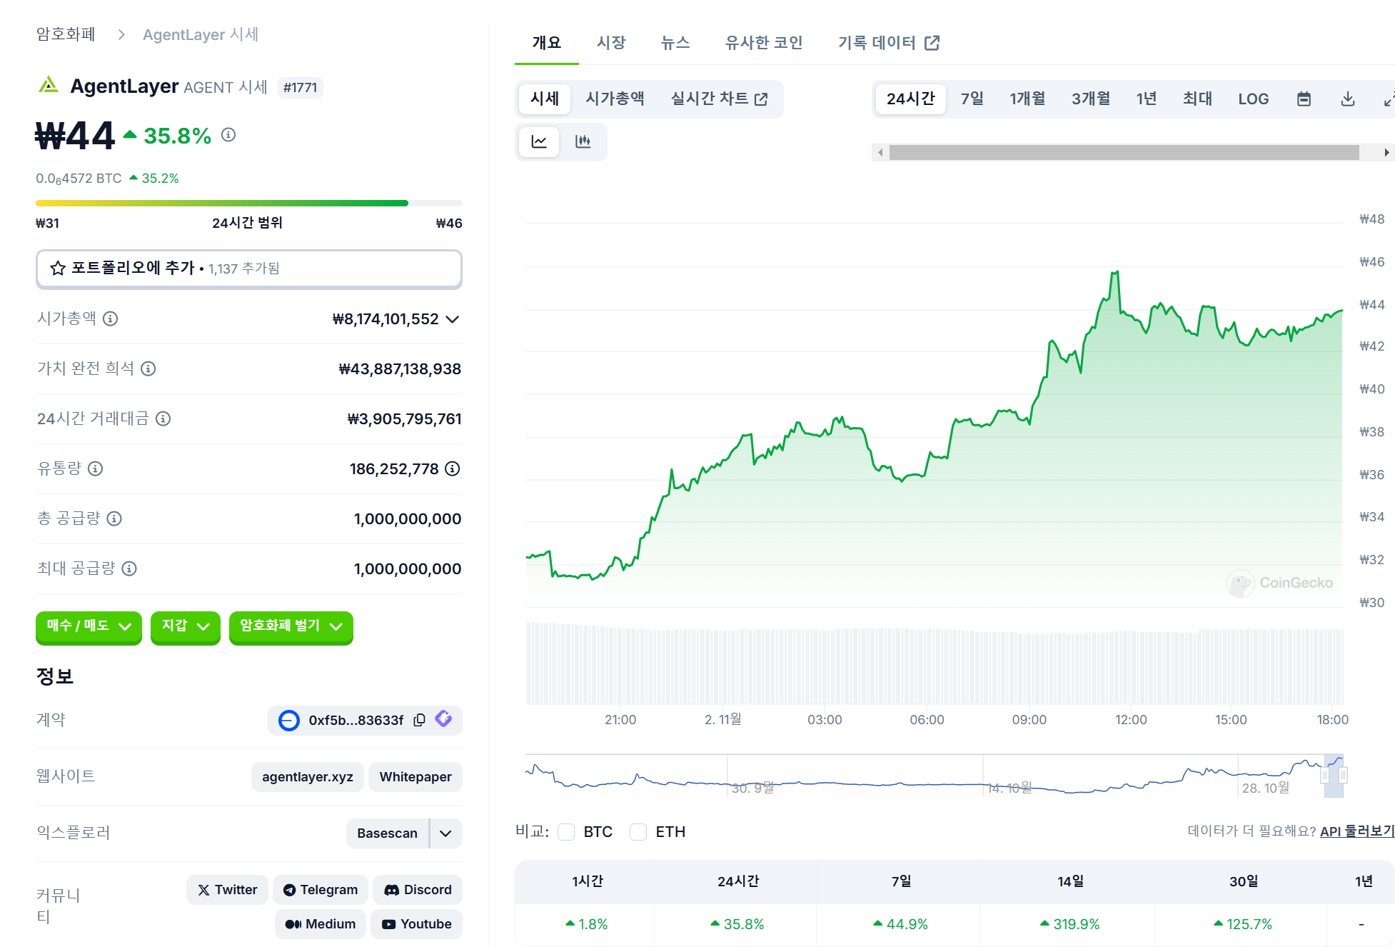Open the Medium community link
The image size is (1395, 947).
click(321, 924)
